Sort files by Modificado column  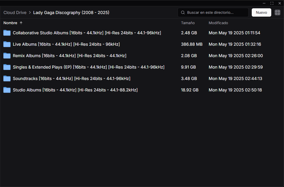click(x=218, y=23)
